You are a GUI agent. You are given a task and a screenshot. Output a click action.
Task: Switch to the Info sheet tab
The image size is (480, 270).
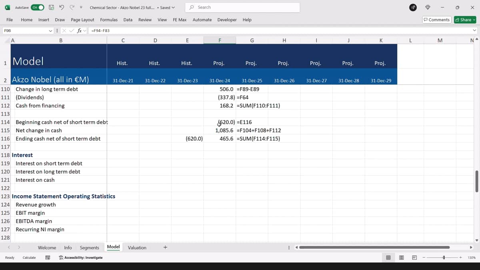[x=68, y=248]
